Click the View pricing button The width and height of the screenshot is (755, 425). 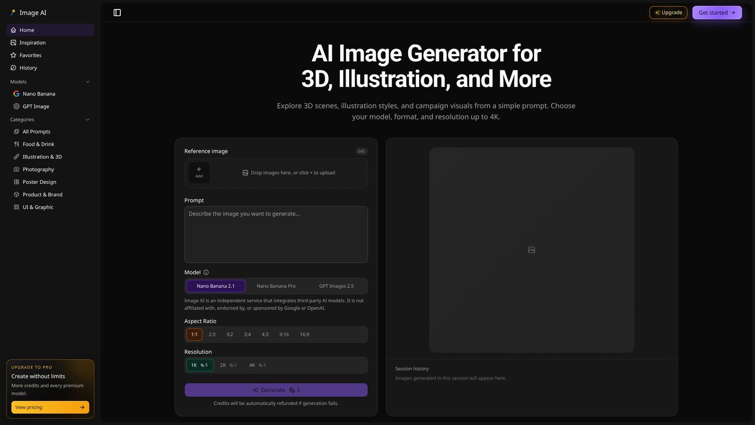tap(50, 408)
